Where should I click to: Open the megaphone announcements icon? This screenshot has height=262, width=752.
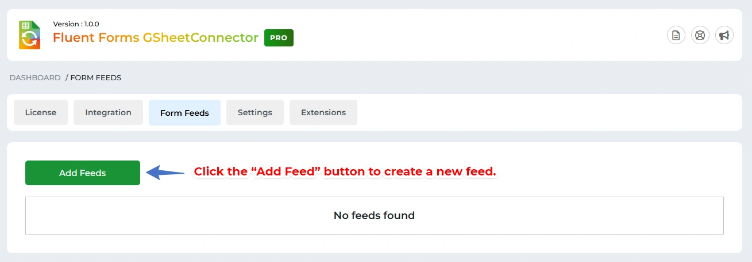724,35
